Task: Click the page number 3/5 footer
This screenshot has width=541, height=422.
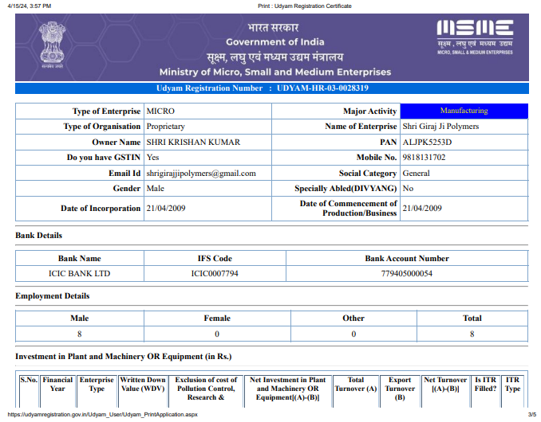Action: pos(532,414)
